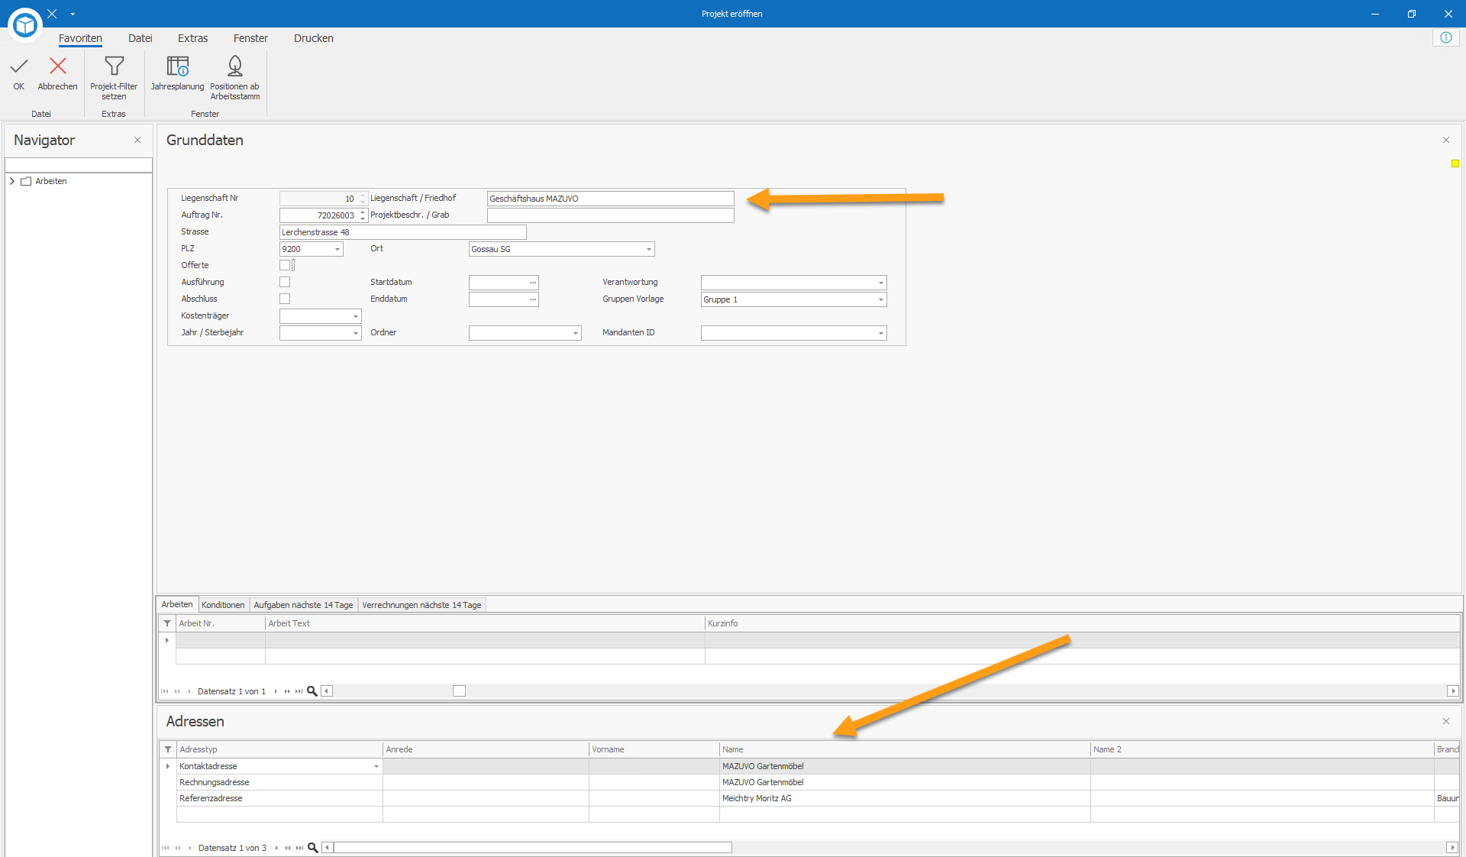This screenshot has width=1466, height=857.
Task: Expand the Arbeiten tree node
Action: point(12,181)
